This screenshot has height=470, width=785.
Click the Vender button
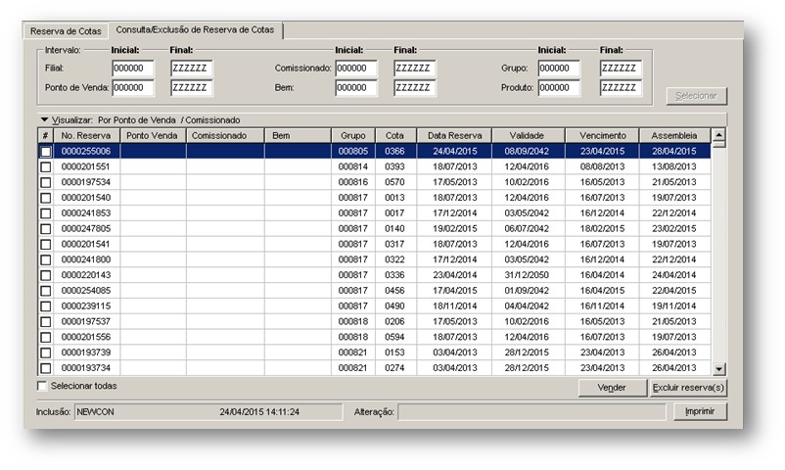pyautogui.click(x=612, y=388)
